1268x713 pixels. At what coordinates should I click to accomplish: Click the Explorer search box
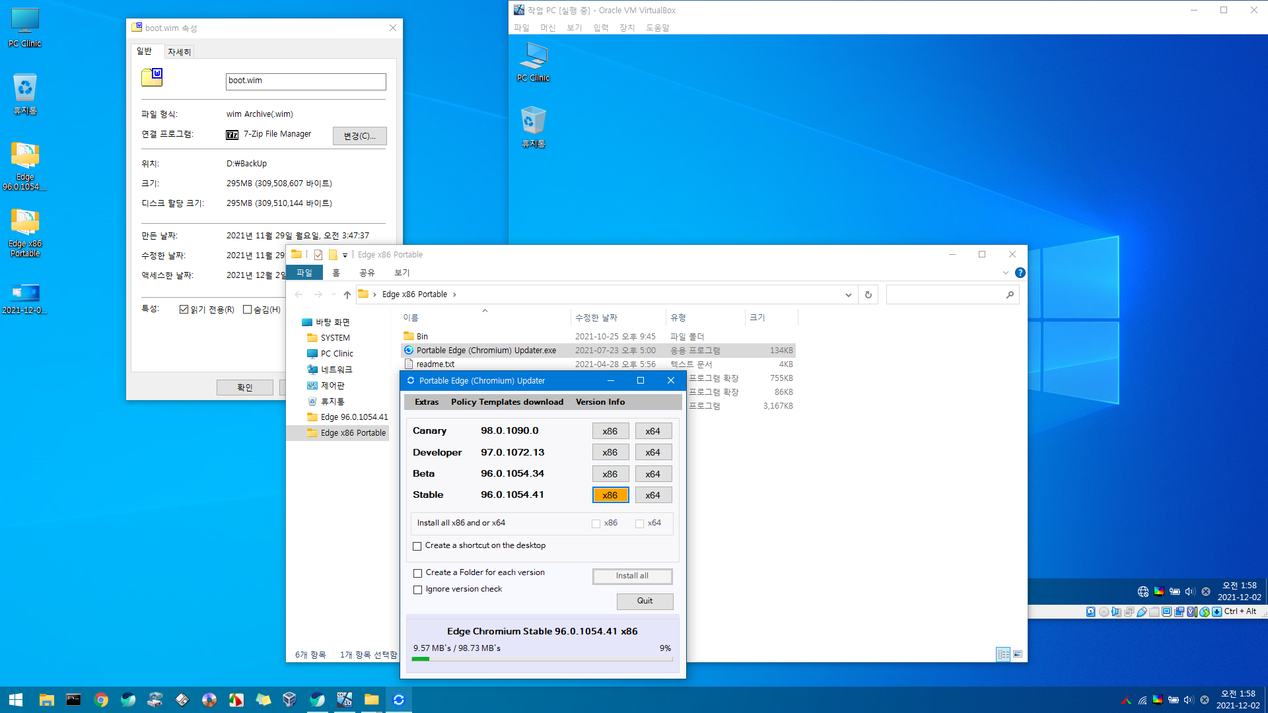pyautogui.click(x=952, y=294)
